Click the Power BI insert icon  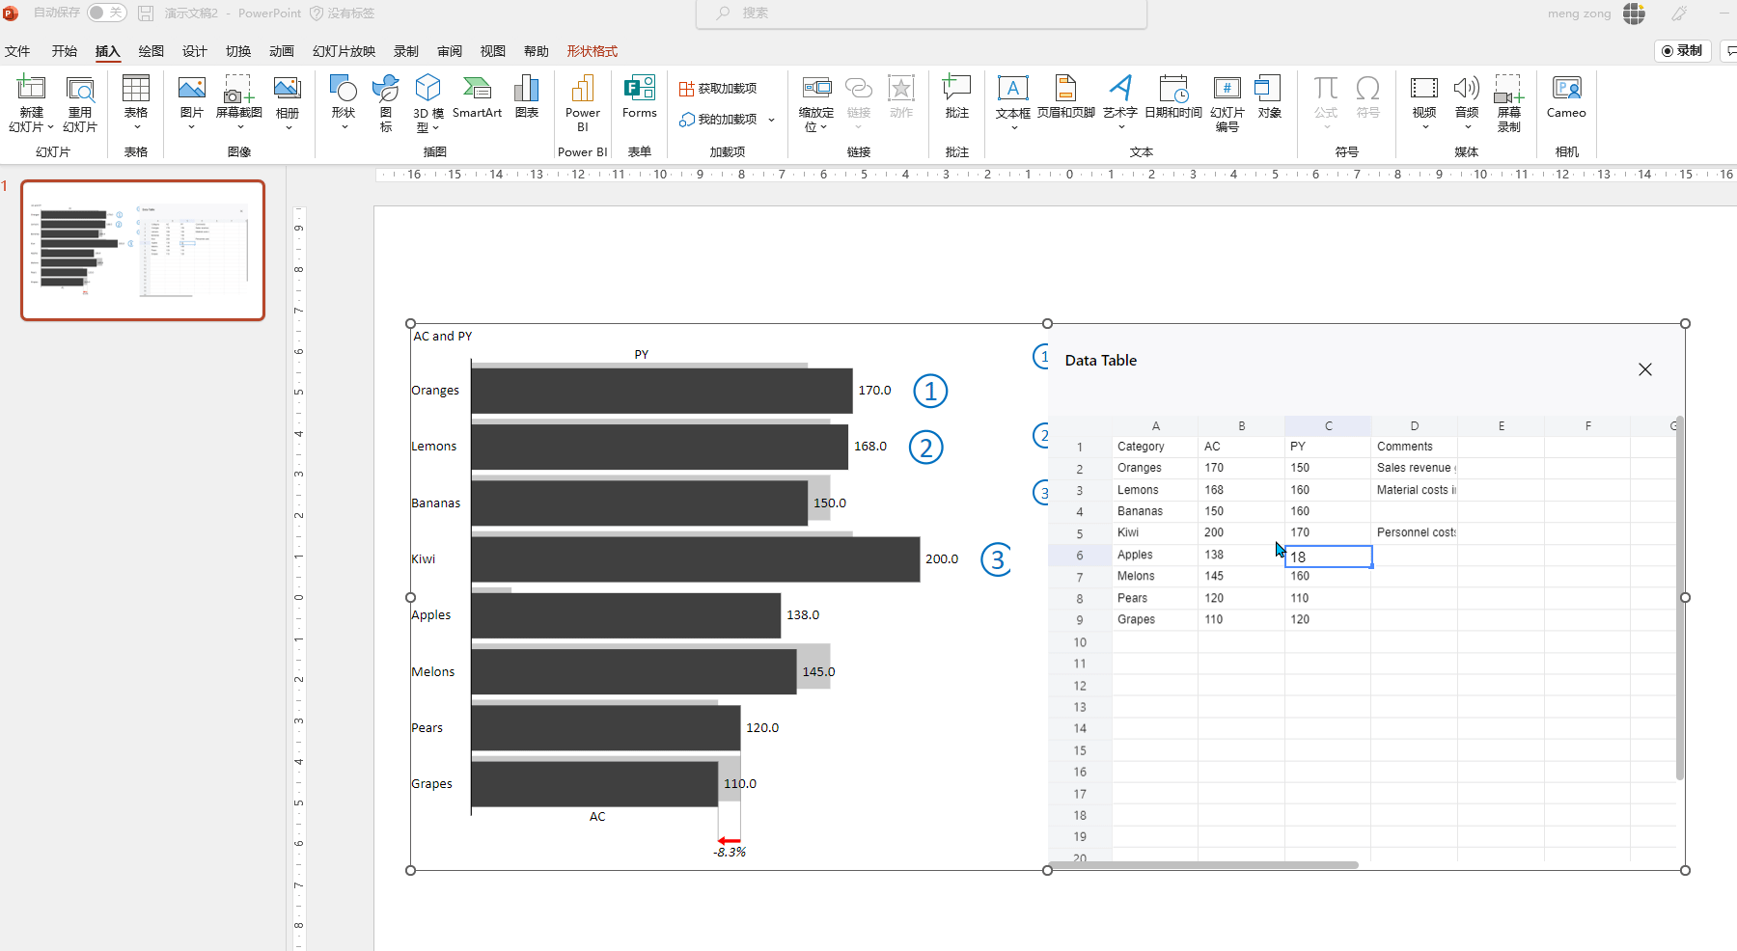pyautogui.click(x=582, y=100)
